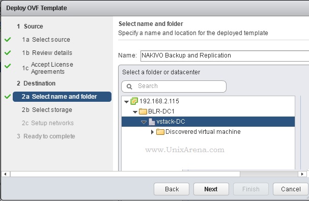Screen dimensions: 309x201
Task: Click the Cancel button
Action: click(x=291, y=189)
